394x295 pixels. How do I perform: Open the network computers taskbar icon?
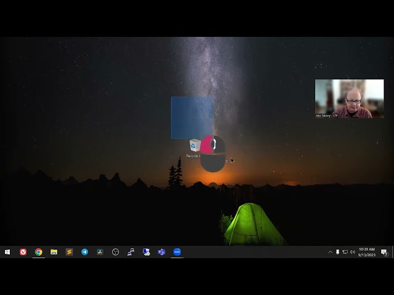(x=131, y=252)
